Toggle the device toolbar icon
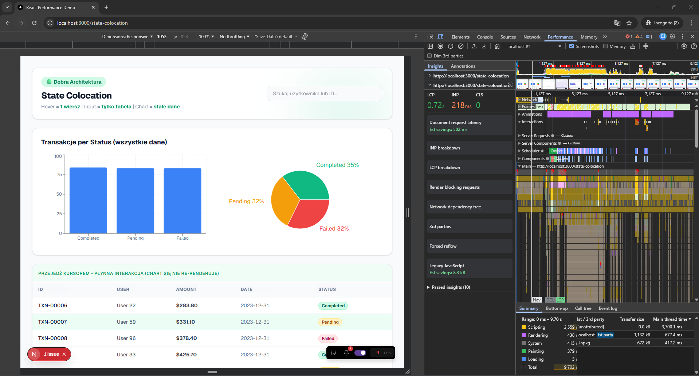 (440, 37)
